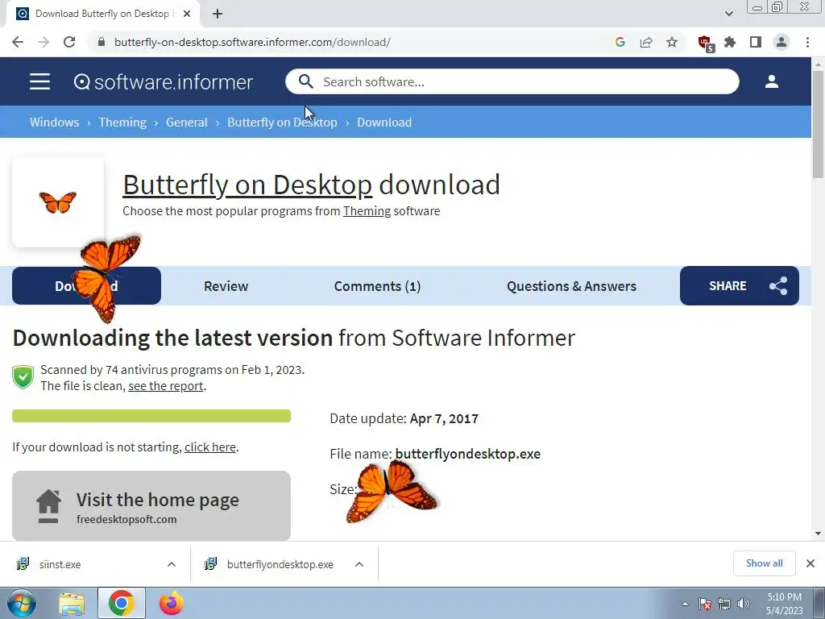Share this page using the share icon
The width and height of the screenshot is (825, 619).
[x=646, y=42]
